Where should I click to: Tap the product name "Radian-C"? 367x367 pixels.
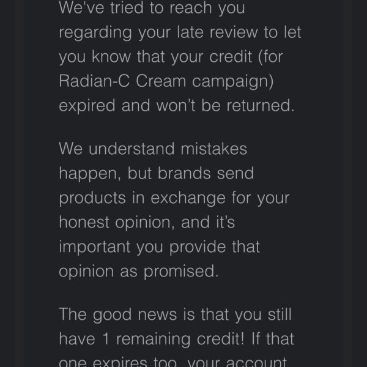[94, 81]
